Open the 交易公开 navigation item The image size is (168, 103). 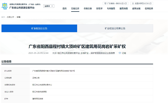(x=75, y=8)
